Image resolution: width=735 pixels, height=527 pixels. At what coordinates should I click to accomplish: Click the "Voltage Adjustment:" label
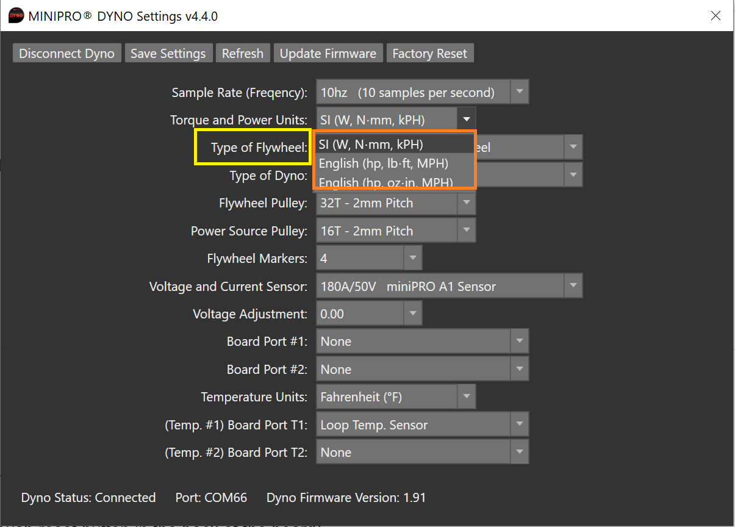pyautogui.click(x=250, y=314)
